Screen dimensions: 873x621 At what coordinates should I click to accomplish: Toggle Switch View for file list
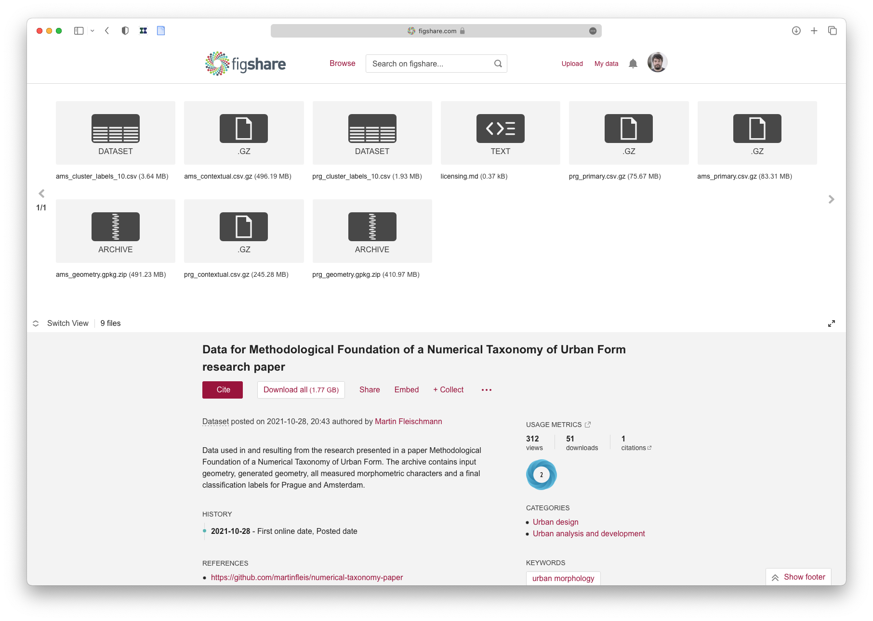pos(61,323)
